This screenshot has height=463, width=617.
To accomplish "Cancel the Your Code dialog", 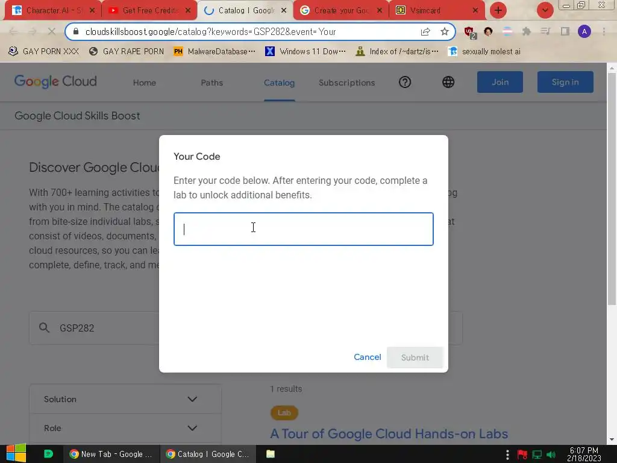I will [367, 357].
